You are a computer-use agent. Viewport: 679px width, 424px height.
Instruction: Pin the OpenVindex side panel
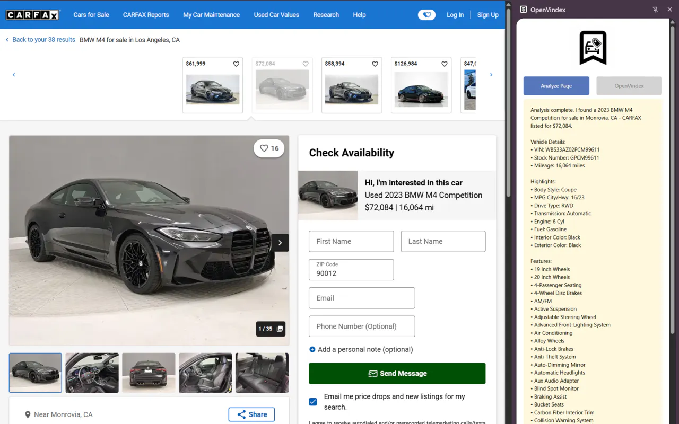[656, 10]
